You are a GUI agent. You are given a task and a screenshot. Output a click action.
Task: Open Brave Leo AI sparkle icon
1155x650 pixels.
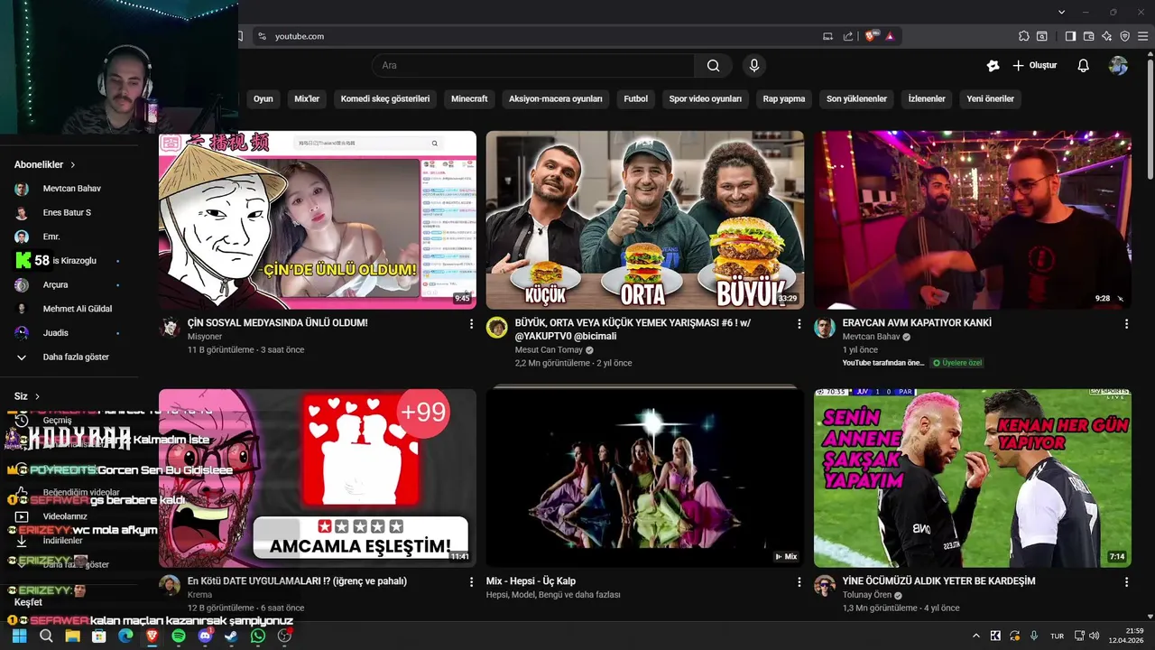pyautogui.click(x=1106, y=36)
